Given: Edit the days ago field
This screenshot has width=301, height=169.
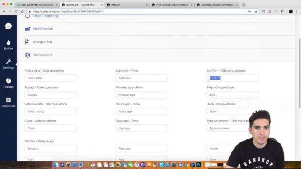Looking at the screenshot, I should 142,128.
